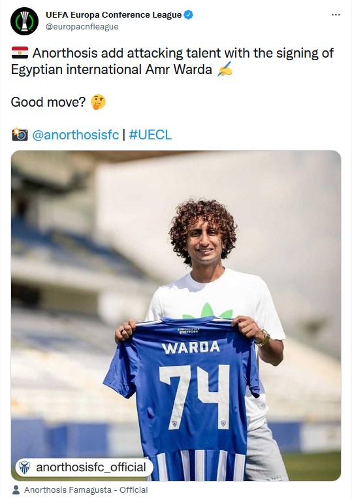Viewport: 352px width, 498px height.
Task: Open the Warda jersey photo
Action: [176, 315]
